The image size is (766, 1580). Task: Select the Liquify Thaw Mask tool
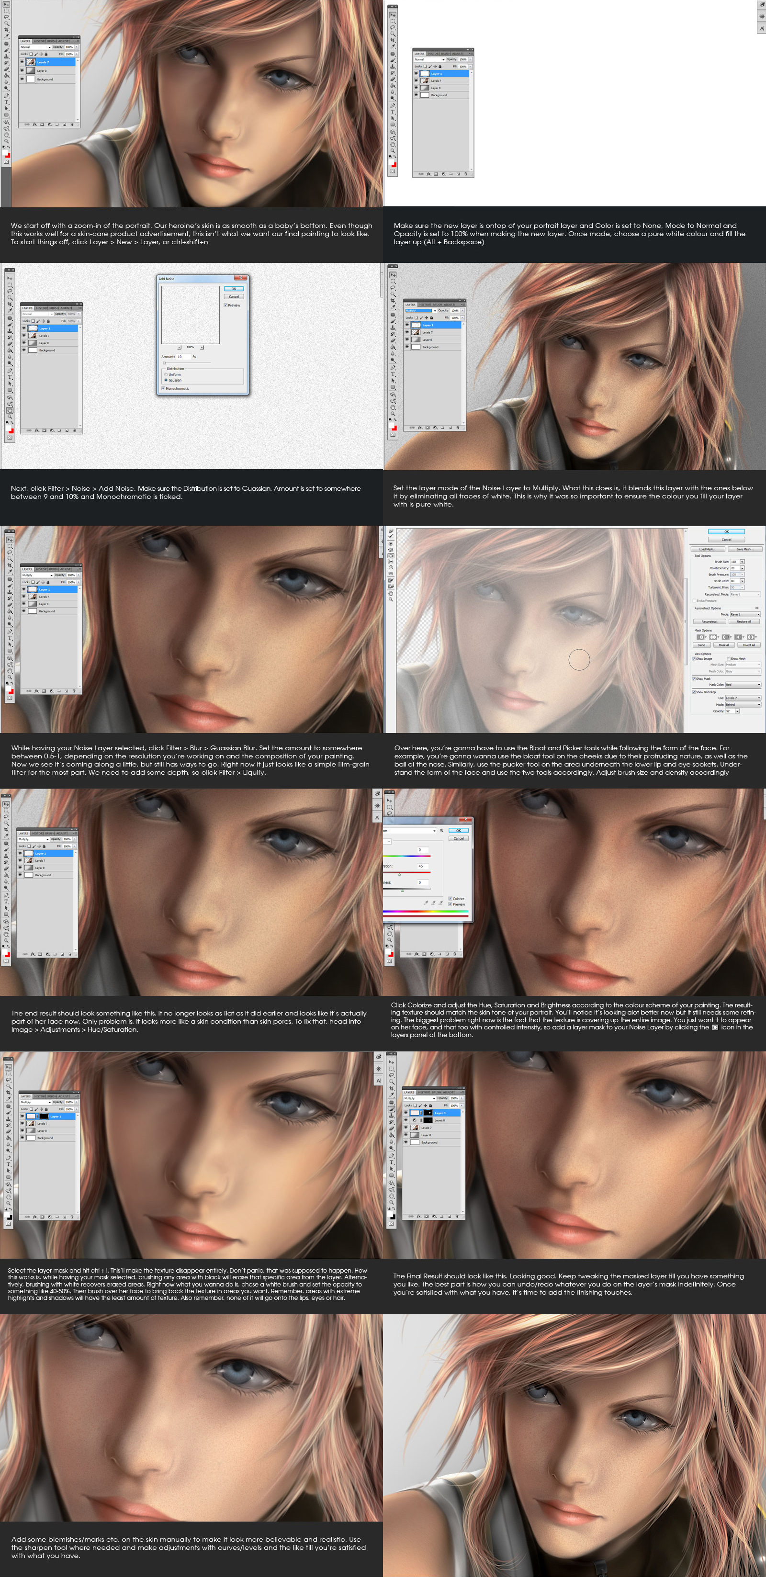[391, 587]
